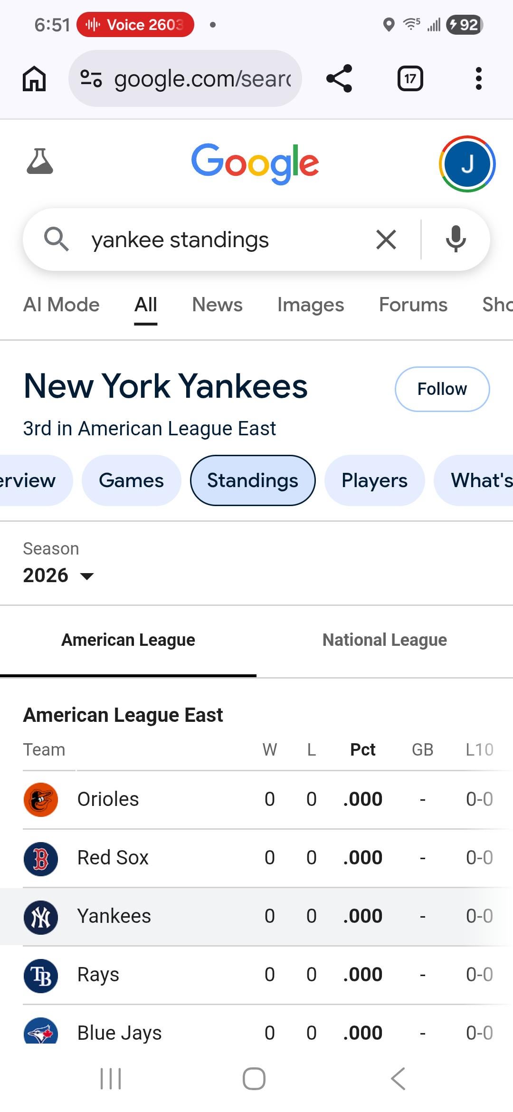Tap the Red Sox team logo
Image resolution: width=513 pixels, height=1112 pixels.
point(41,859)
